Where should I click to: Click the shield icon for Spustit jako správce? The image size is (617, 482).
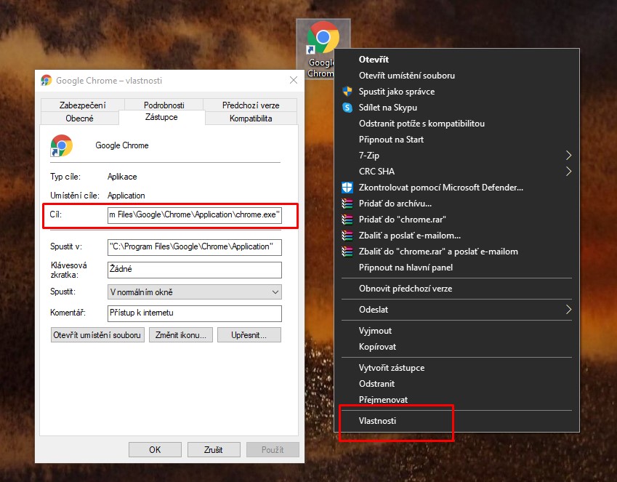coord(347,92)
